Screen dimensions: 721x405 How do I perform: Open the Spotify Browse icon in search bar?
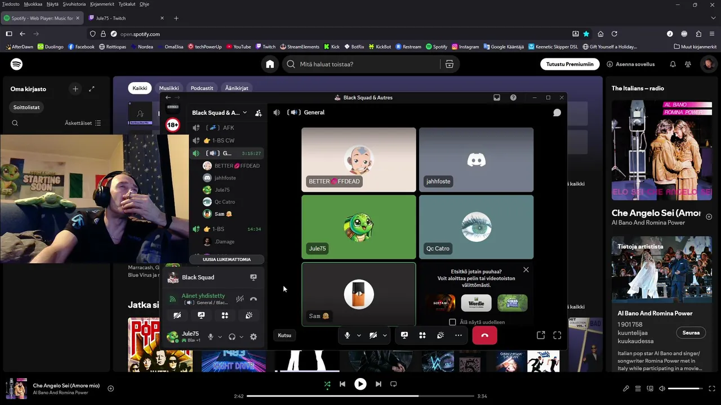[x=449, y=64]
